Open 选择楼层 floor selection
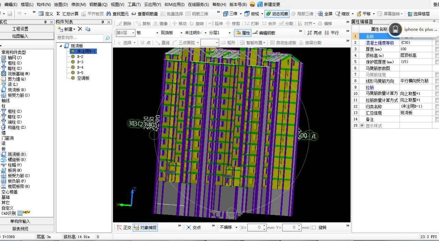Viewport: 439px width, 241px height. point(418,14)
